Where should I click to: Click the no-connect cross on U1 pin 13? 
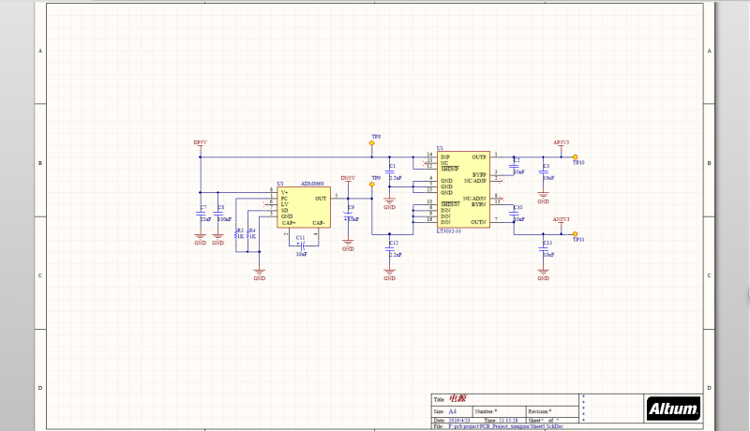coord(425,163)
